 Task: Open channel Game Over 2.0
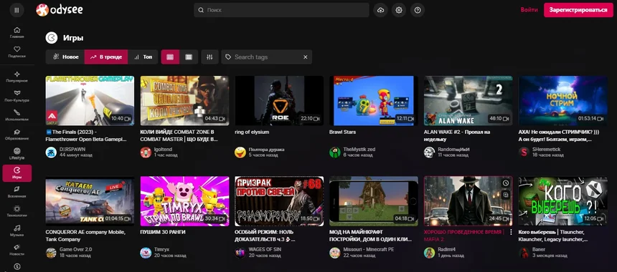pyautogui.click(x=75, y=250)
